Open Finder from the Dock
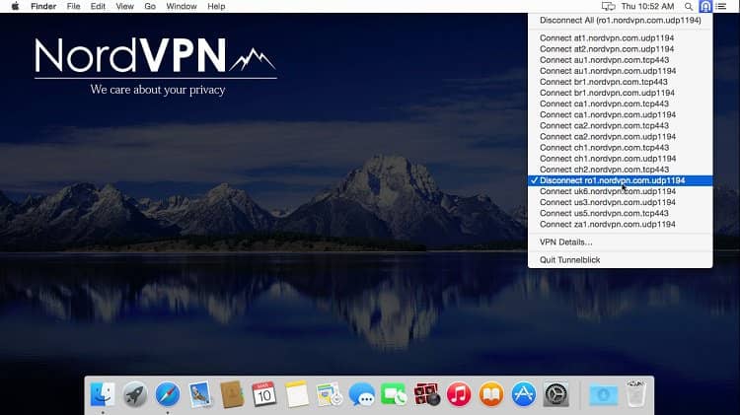 pyautogui.click(x=103, y=394)
